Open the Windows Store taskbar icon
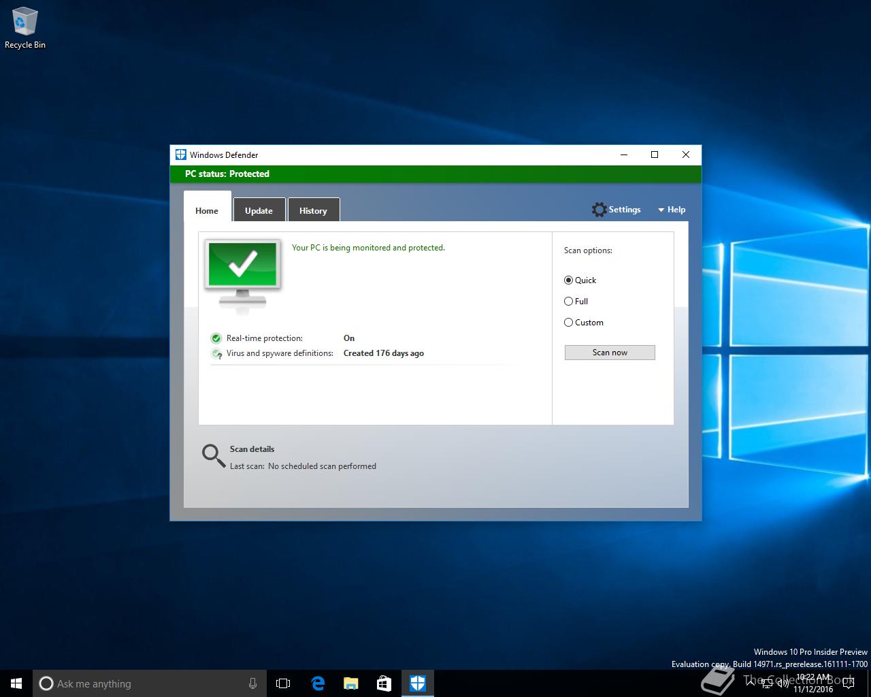The image size is (871, 697). coord(384,683)
